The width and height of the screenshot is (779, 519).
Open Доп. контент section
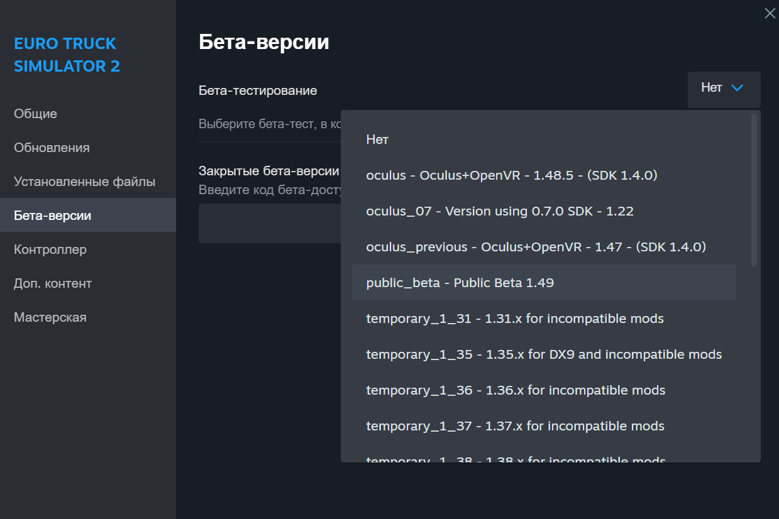[x=53, y=283]
